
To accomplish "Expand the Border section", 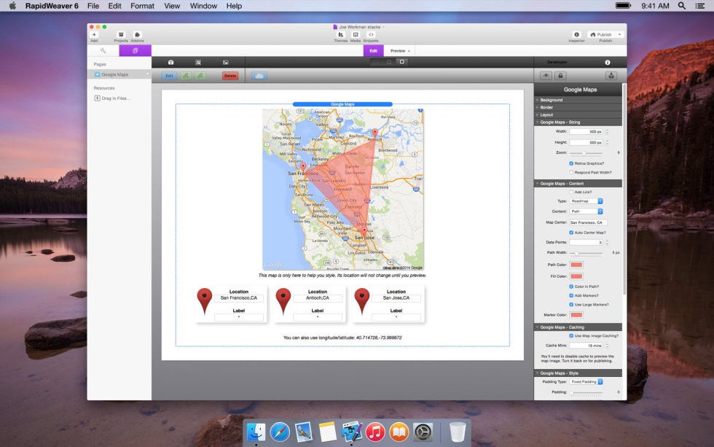I will (x=578, y=107).
